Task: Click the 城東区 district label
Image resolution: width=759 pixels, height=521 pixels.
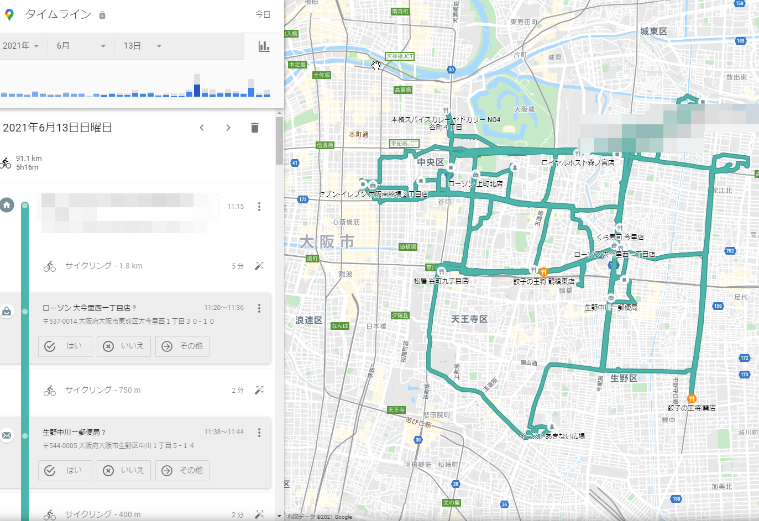Action: (653, 31)
